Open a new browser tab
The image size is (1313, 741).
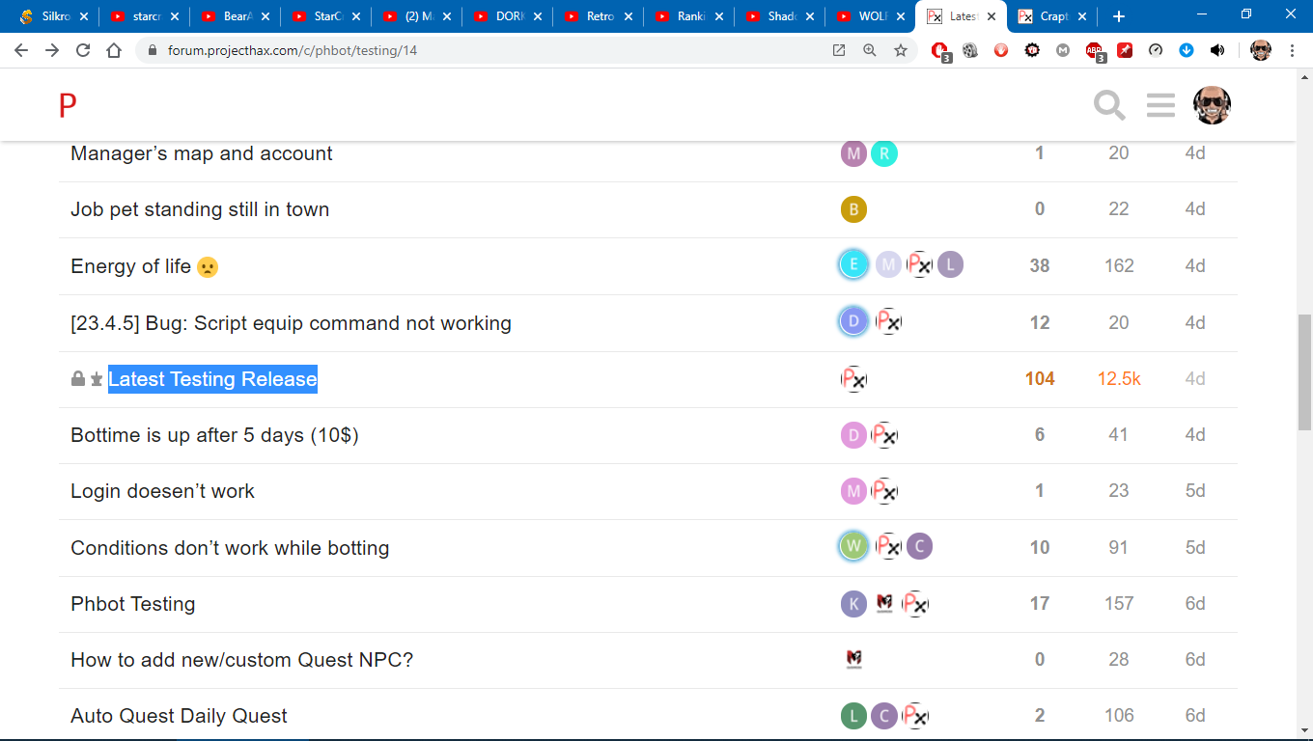(x=1118, y=16)
